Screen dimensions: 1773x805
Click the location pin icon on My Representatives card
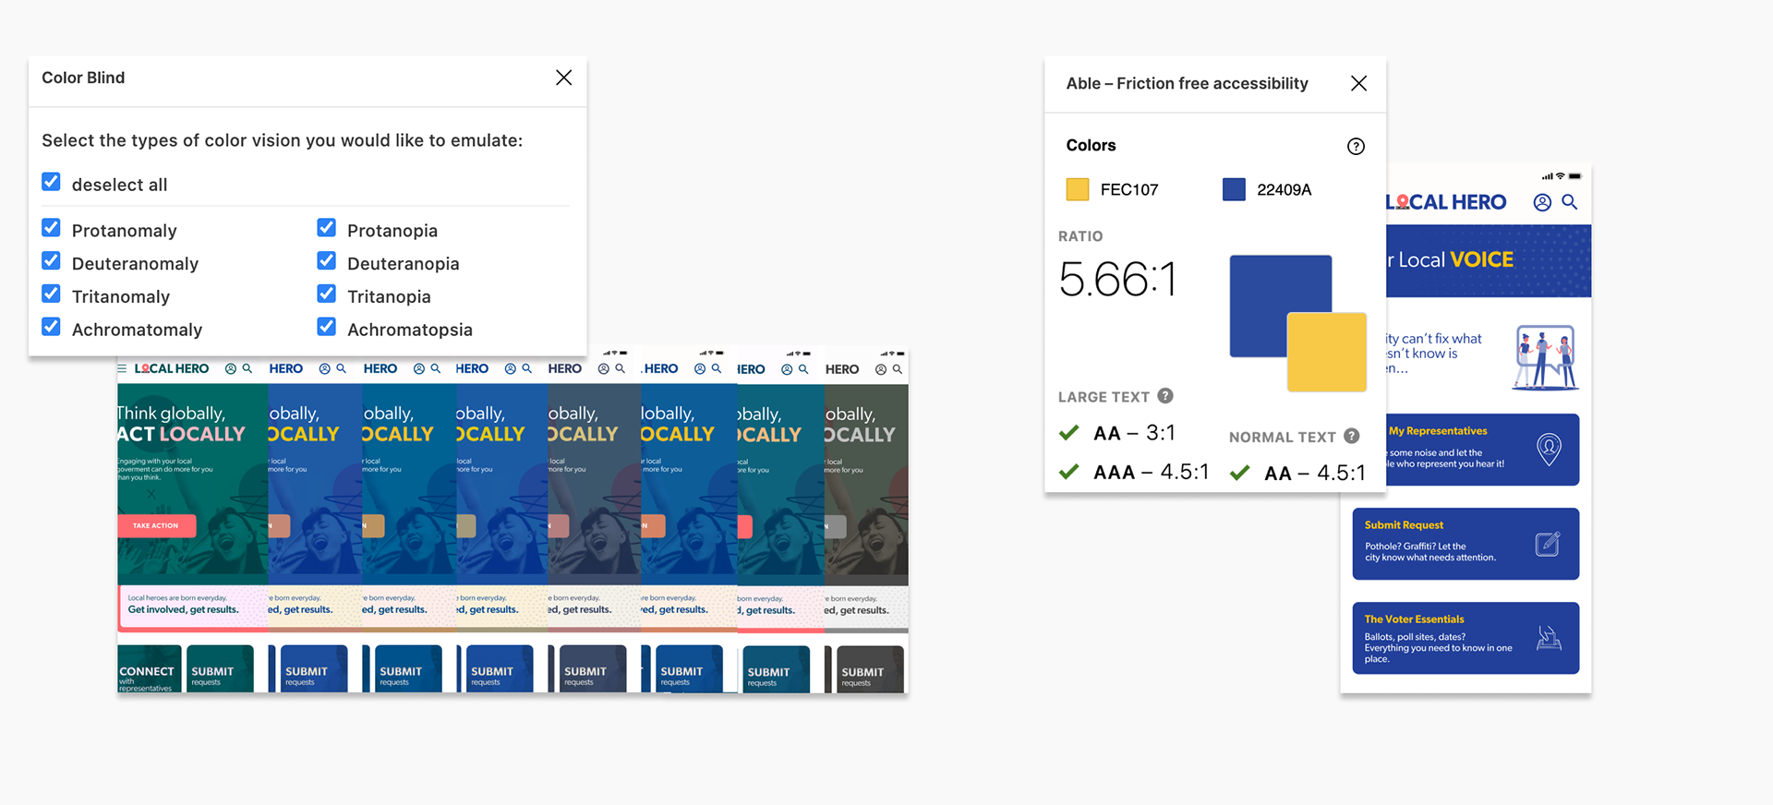coord(1549,449)
